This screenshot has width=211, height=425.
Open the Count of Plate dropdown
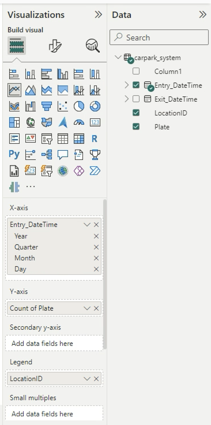point(87,308)
